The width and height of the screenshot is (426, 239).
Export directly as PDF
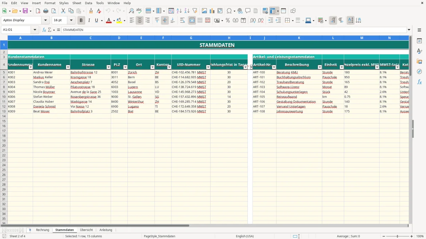(x=38, y=11)
